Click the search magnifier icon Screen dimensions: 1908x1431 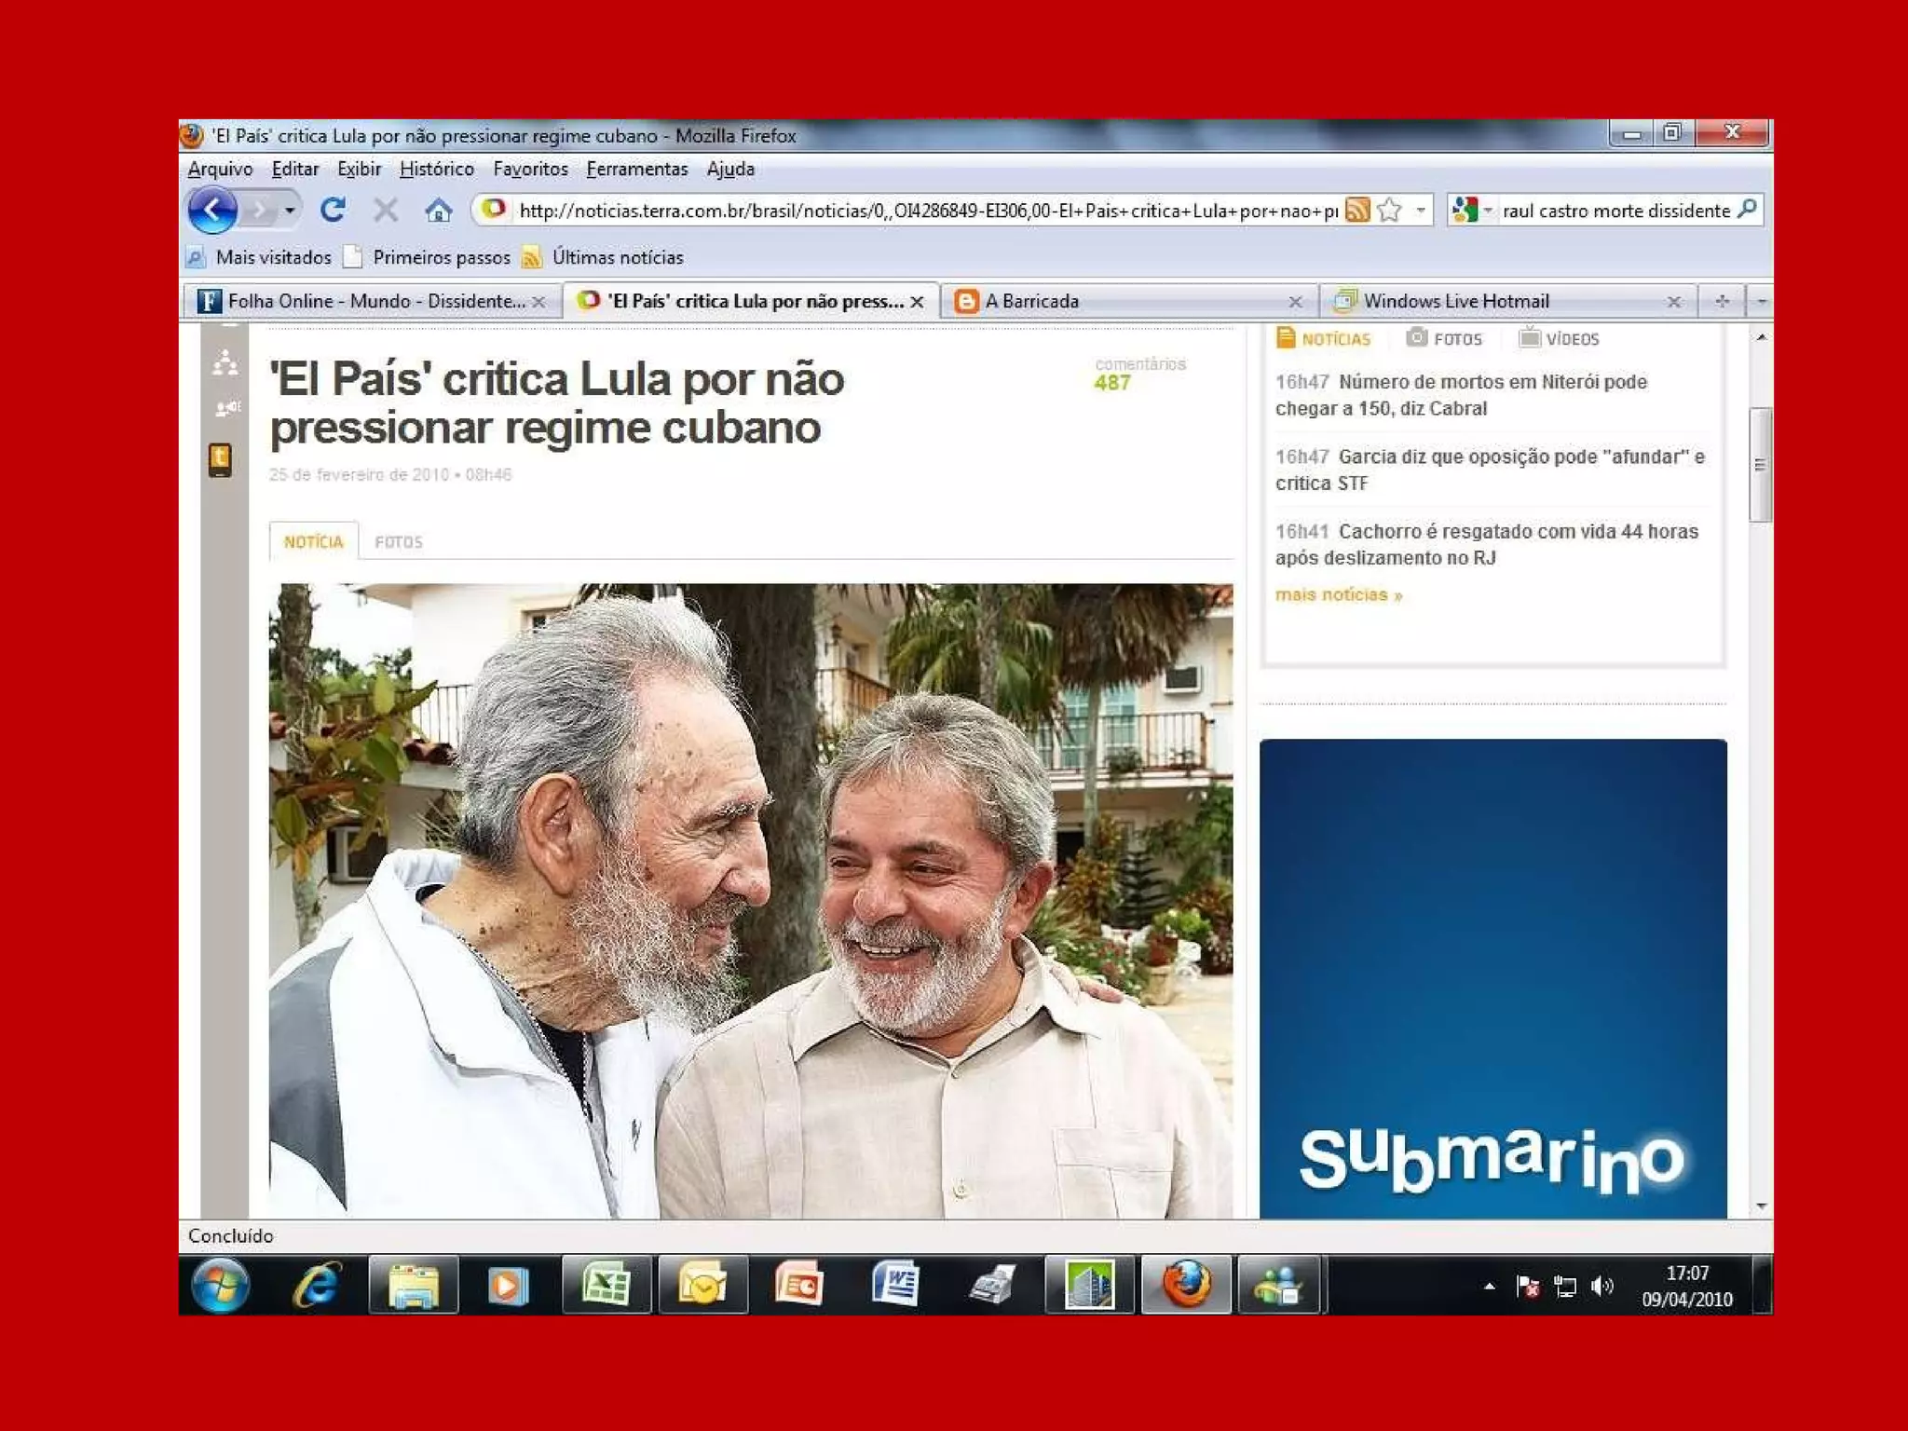1748,210
